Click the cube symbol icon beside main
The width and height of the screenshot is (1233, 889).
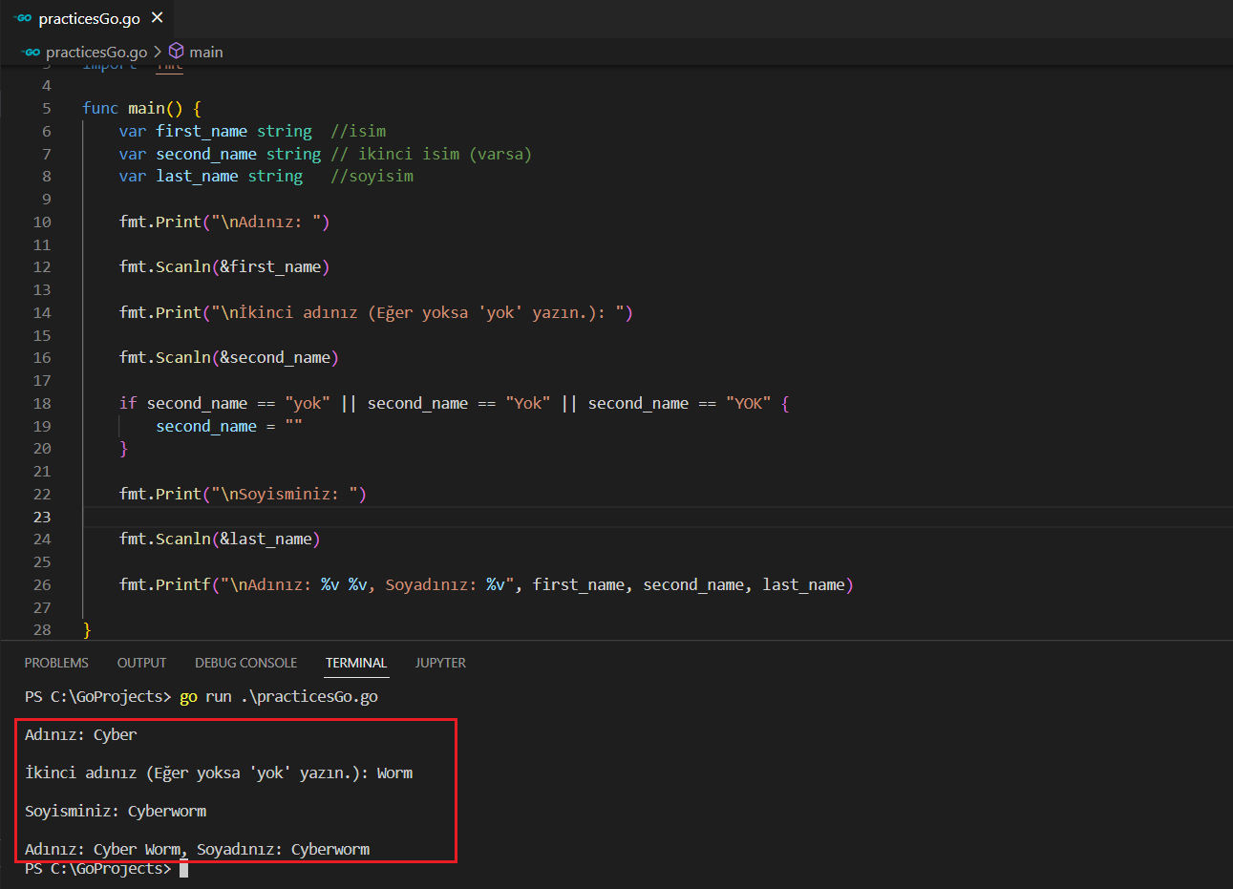177,52
